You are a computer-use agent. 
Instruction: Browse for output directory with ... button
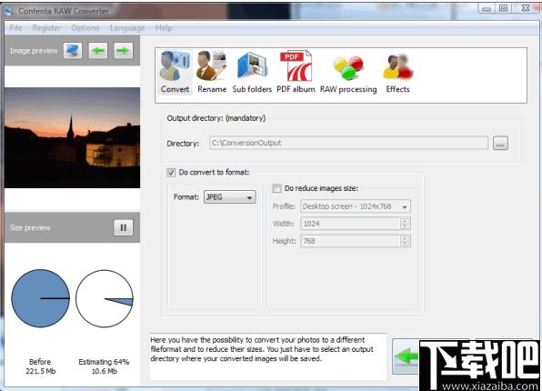tap(500, 143)
